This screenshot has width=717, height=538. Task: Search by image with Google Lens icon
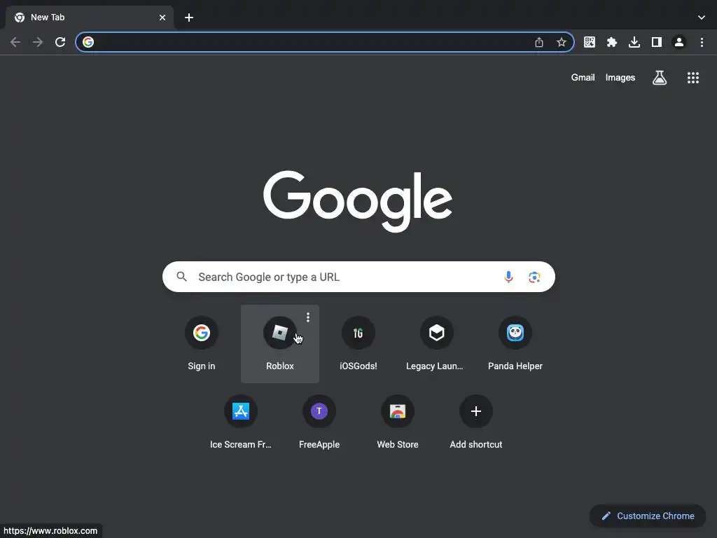[x=534, y=277]
